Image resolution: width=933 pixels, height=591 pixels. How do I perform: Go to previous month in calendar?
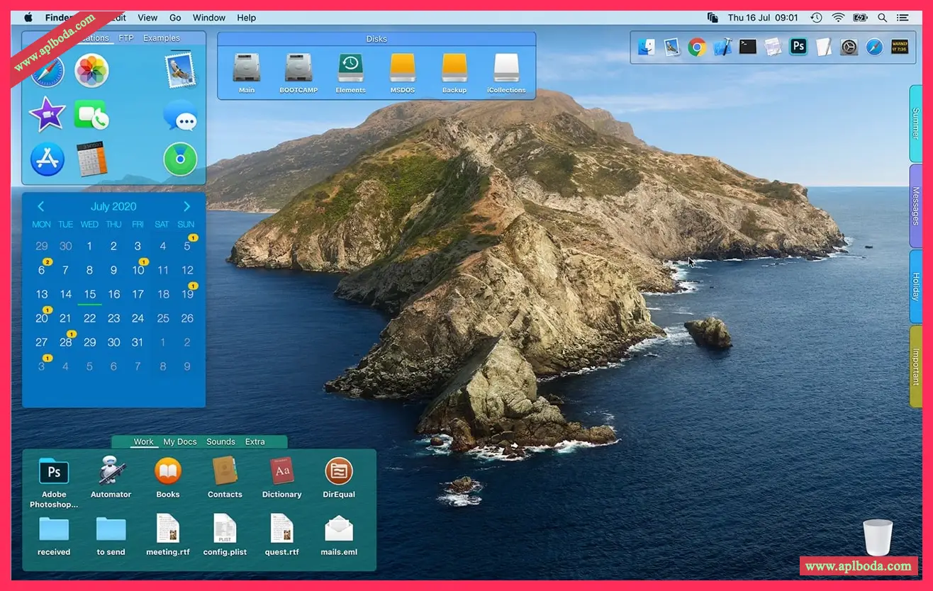40,206
